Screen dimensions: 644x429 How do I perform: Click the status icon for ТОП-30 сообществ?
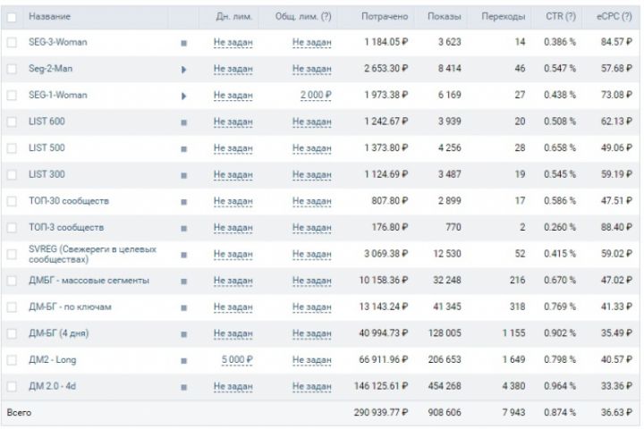pos(183,201)
